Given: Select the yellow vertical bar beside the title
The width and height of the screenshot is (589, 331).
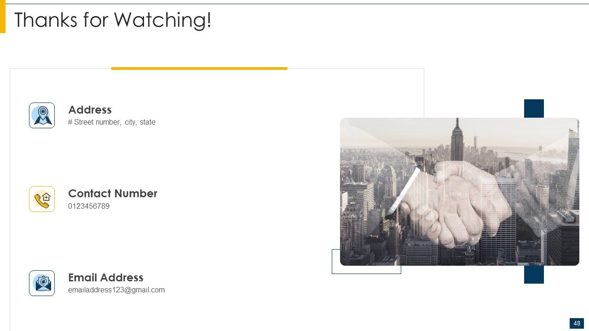Looking at the screenshot, I should (x=3, y=17).
